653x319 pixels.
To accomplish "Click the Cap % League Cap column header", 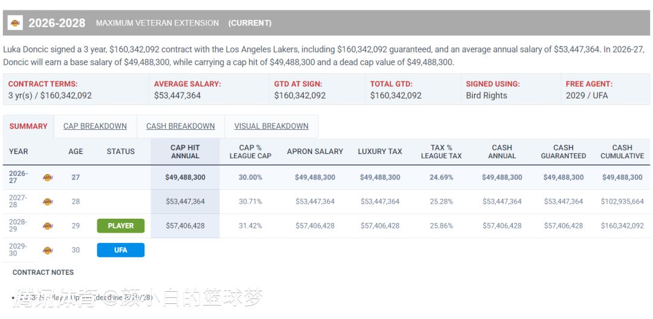I will click(250, 152).
